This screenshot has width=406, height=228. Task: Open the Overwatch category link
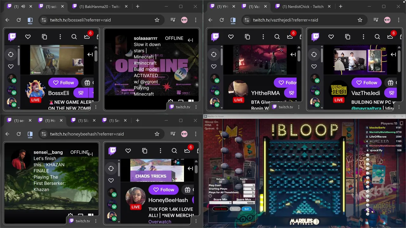click(160, 222)
